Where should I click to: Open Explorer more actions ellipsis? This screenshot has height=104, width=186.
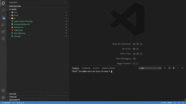(65, 2)
